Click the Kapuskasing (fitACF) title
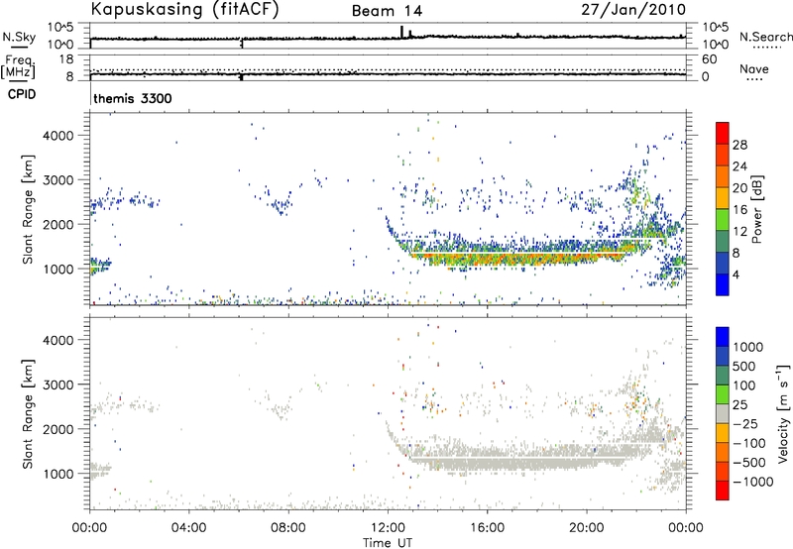Screen dimensions: 793x549 184,10
